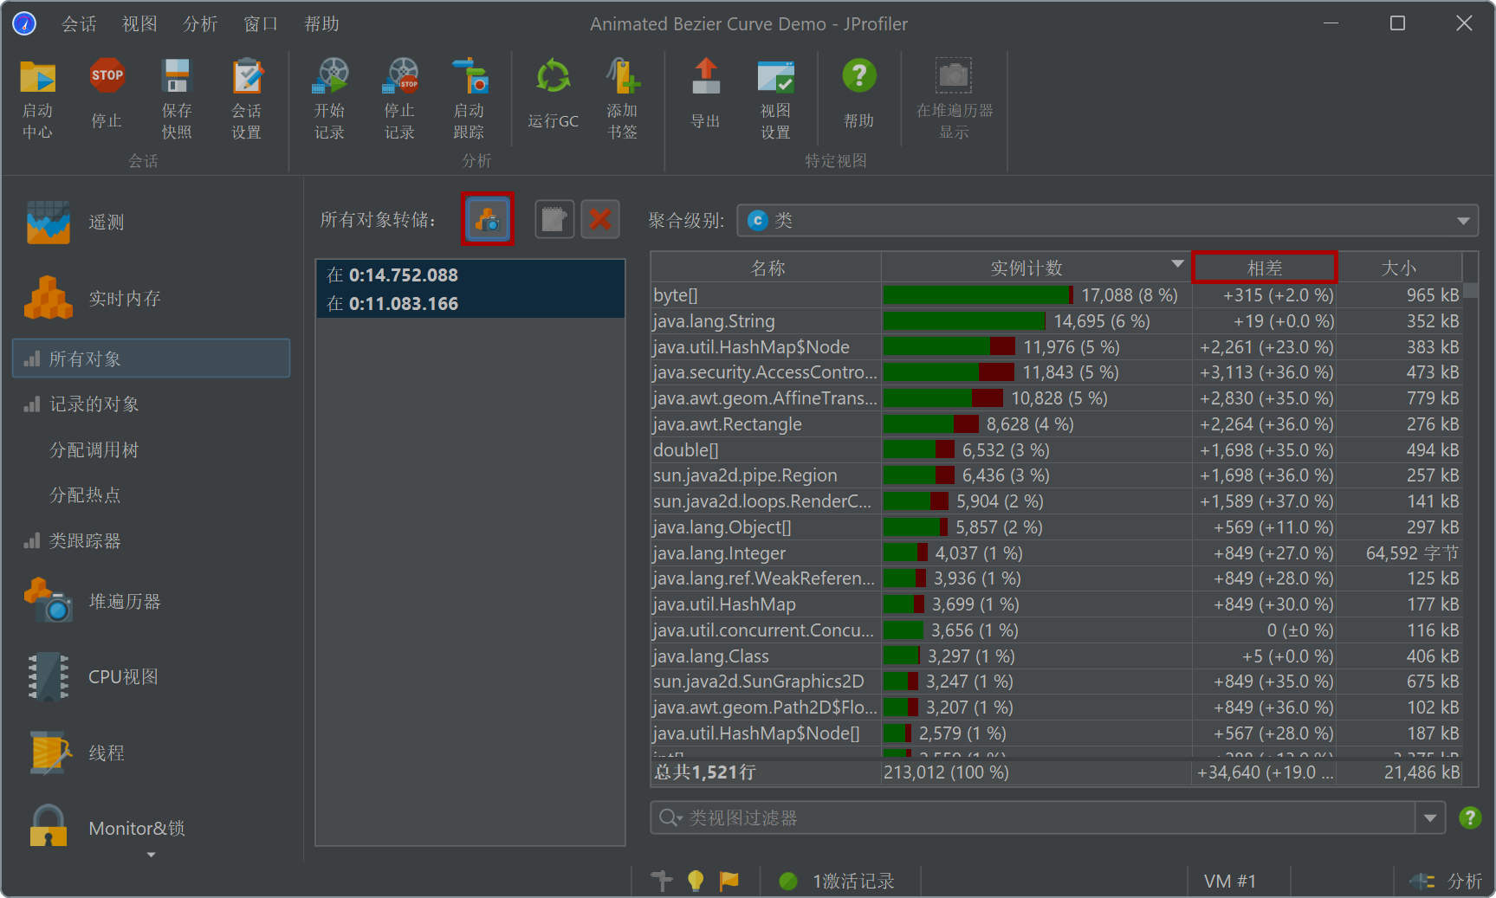
Task: Open the 窗口 menu
Action: pyautogui.click(x=262, y=24)
